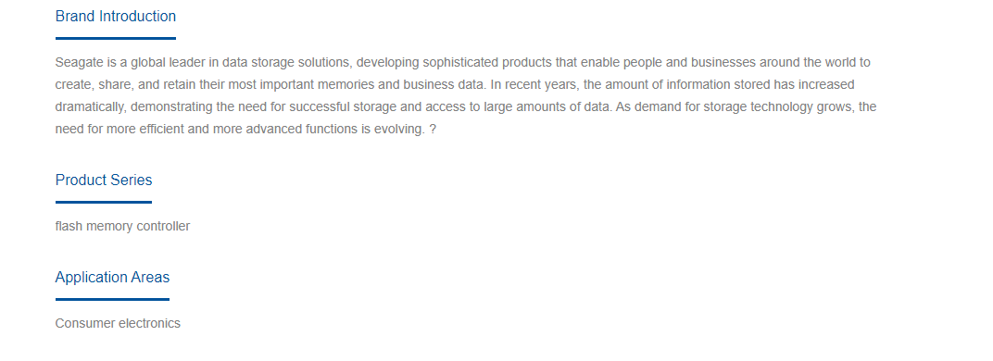993x361 pixels.
Task: Click the text 'In recent years'
Action: (x=534, y=85)
